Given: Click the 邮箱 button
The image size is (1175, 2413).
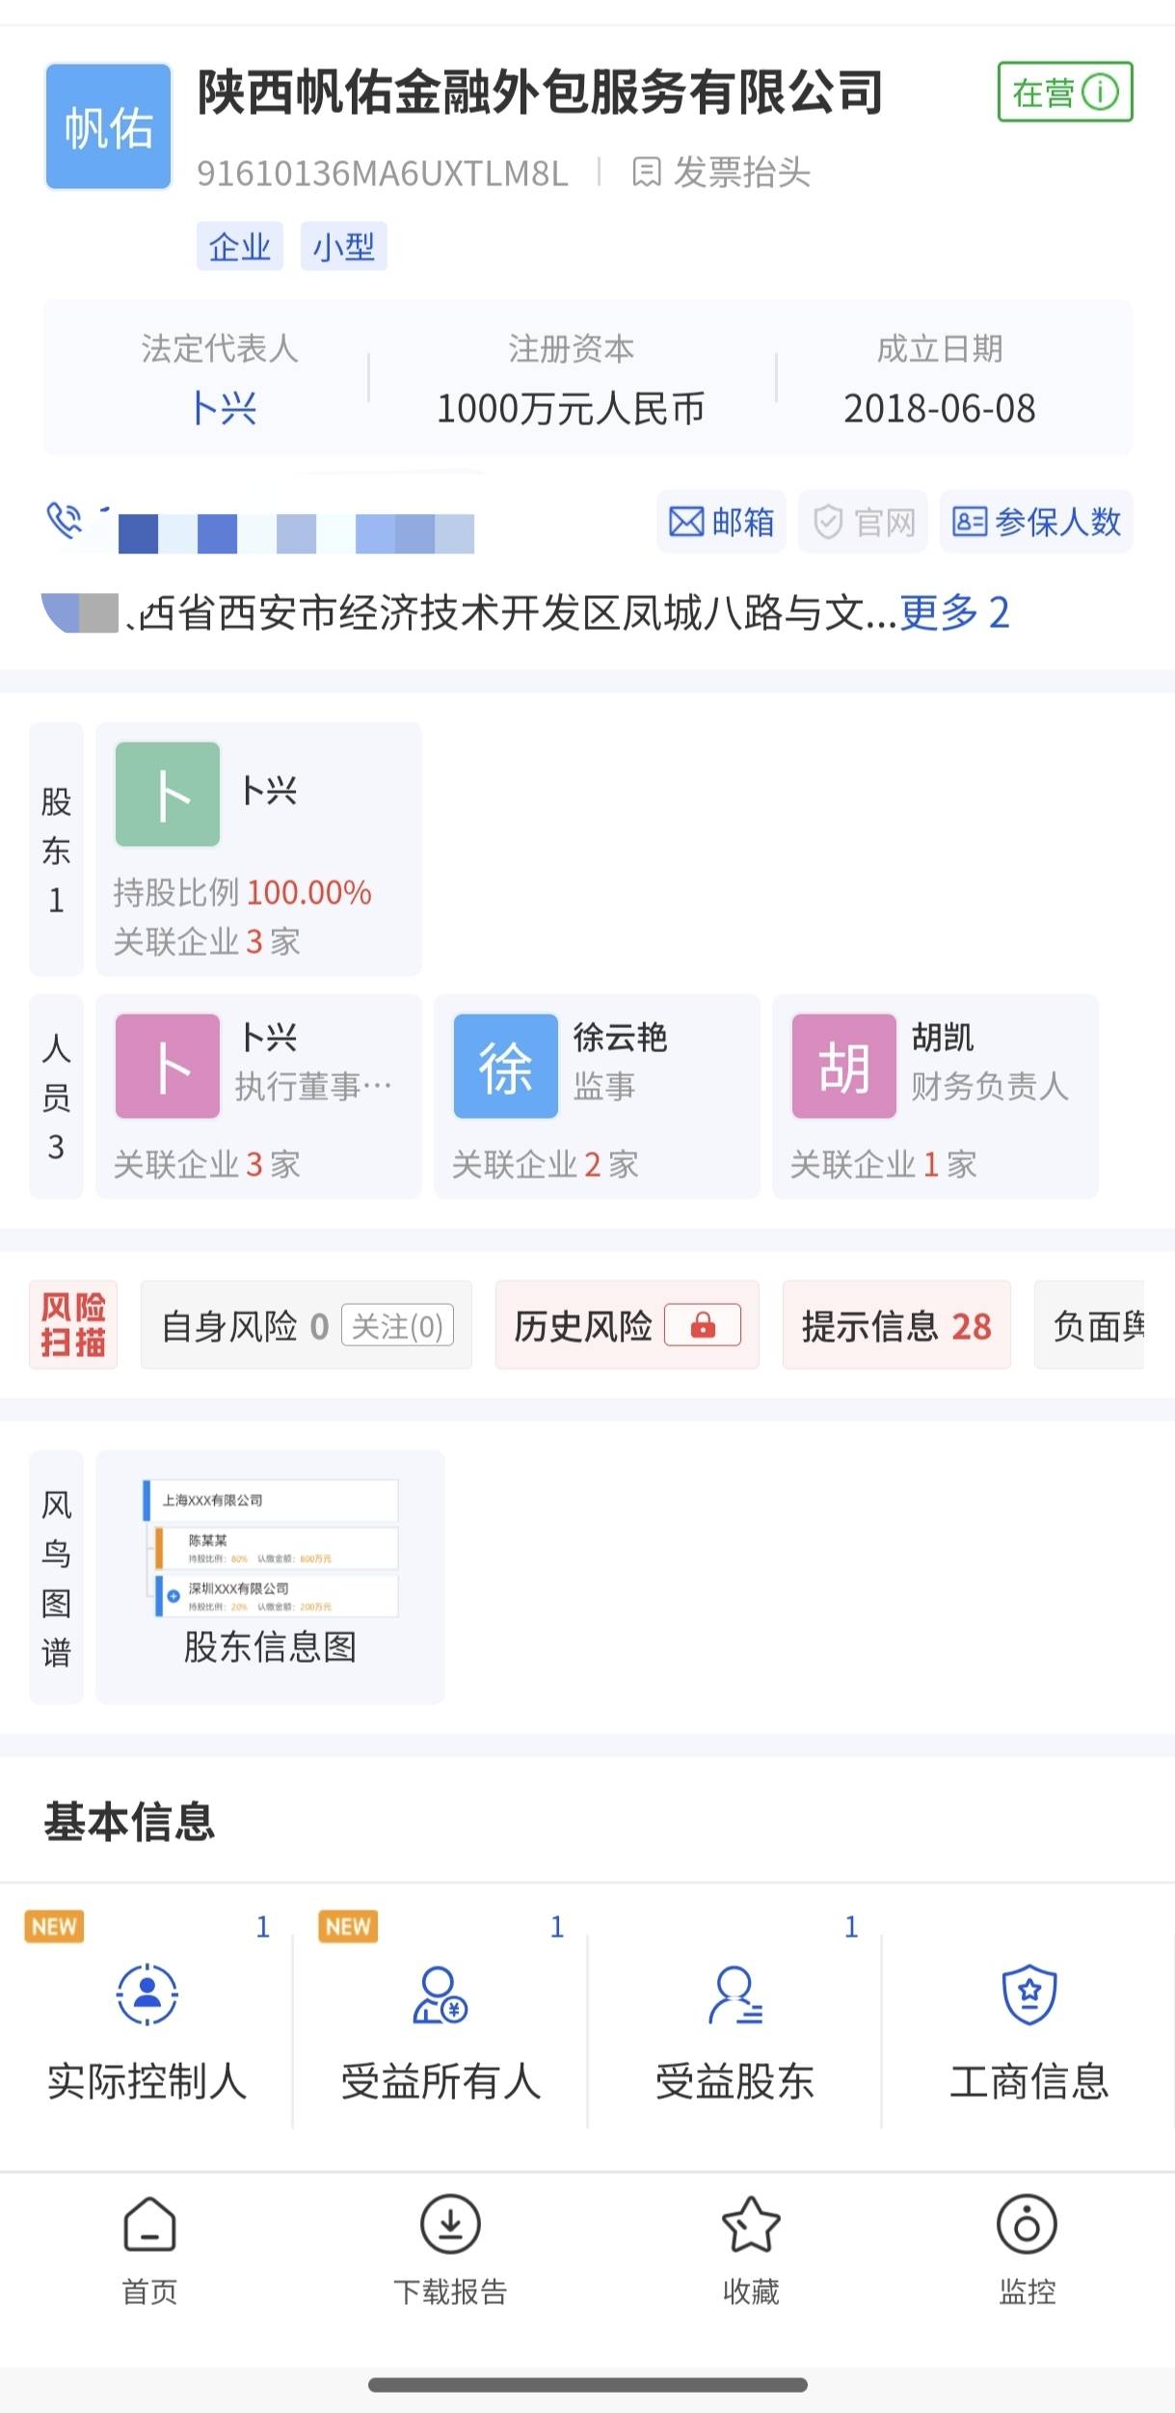Looking at the screenshot, I should [721, 522].
